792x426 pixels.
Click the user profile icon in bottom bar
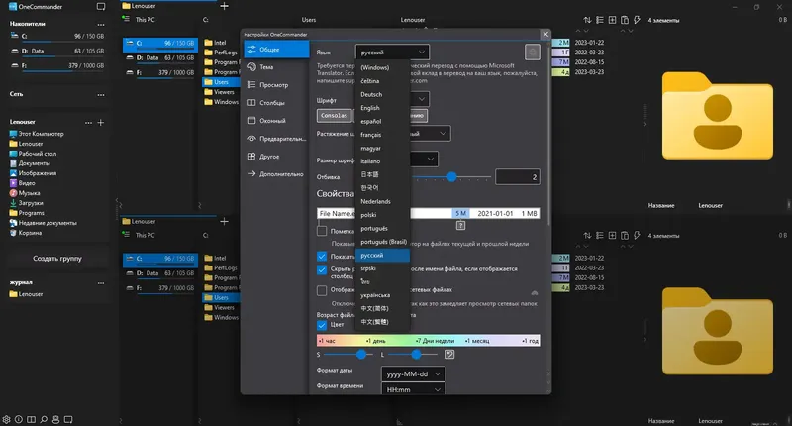click(x=56, y=419)
